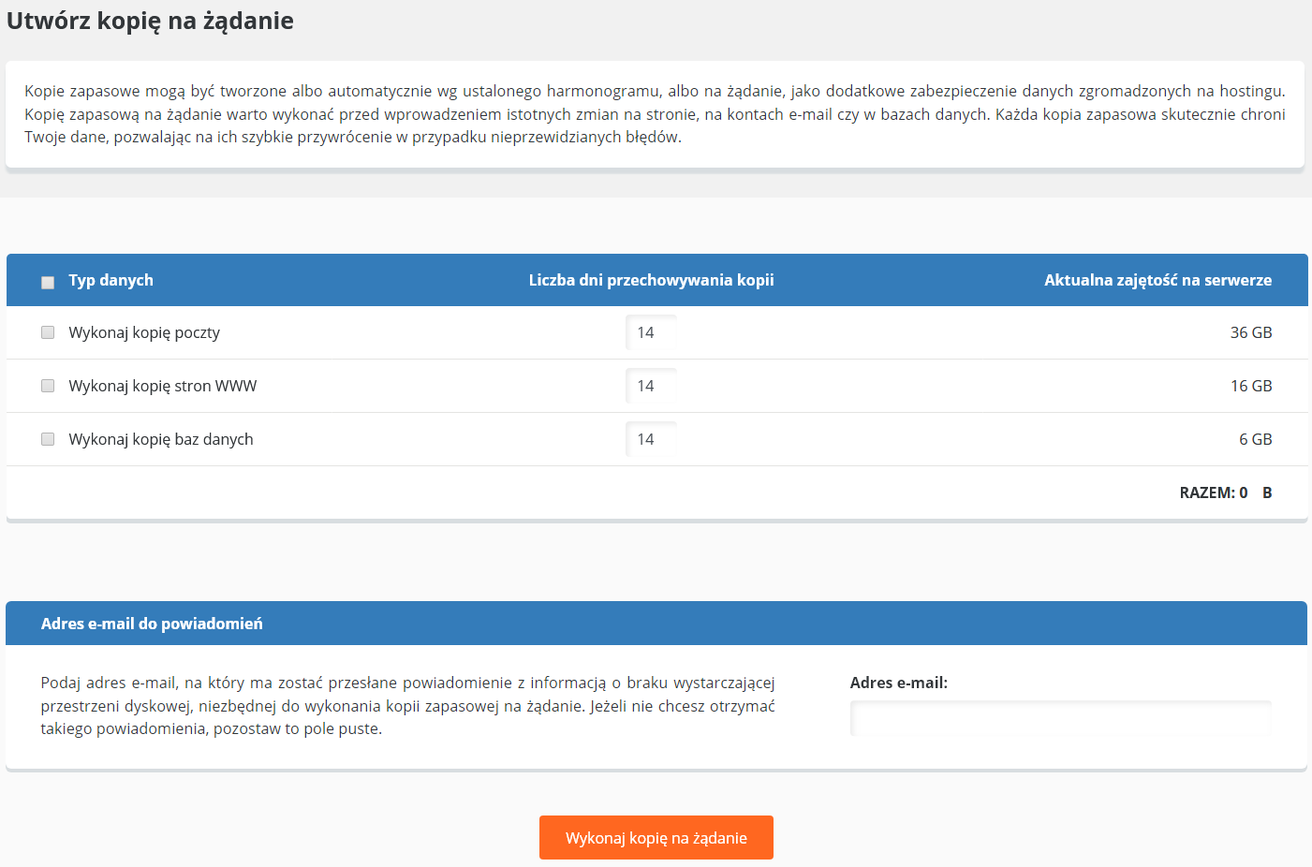Image resolution: width=1312 pixels, height=867 pixels.
Task: Click the retention days field for kopię poczty
Action: [651, 332]
